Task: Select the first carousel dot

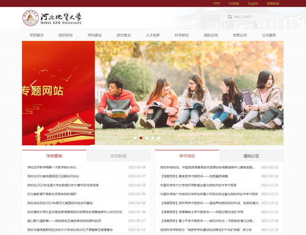Action: [x=135, y=138]
